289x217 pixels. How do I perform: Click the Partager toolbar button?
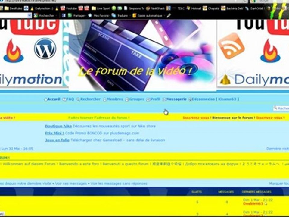(76, 16)
